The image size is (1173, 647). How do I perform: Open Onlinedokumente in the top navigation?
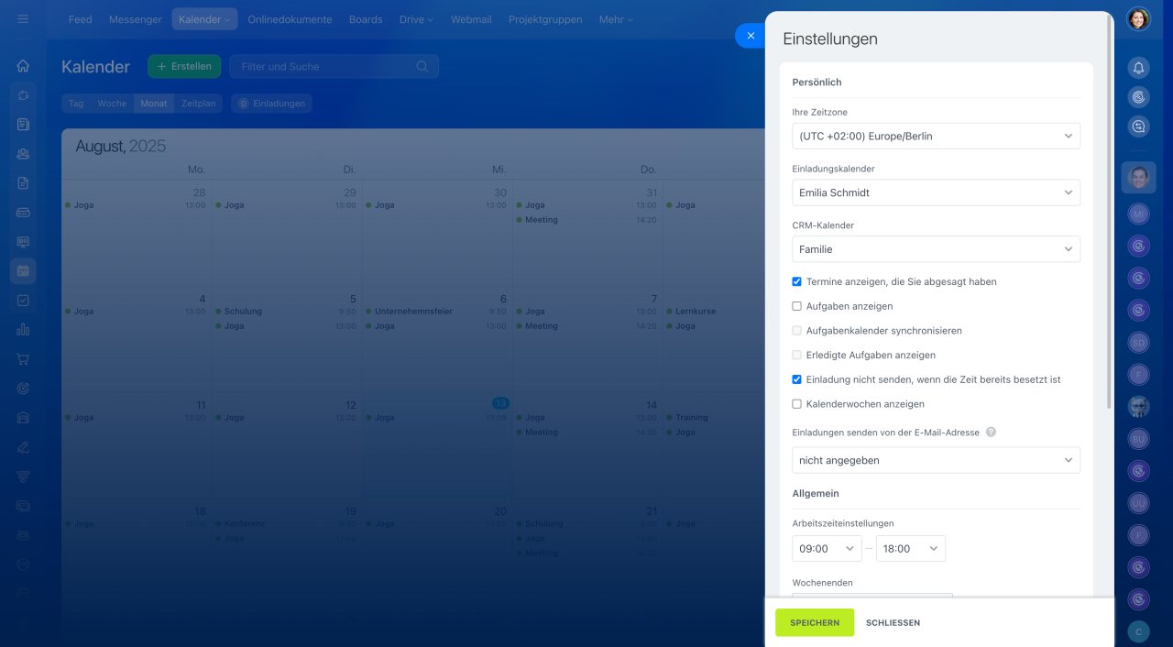290,19
